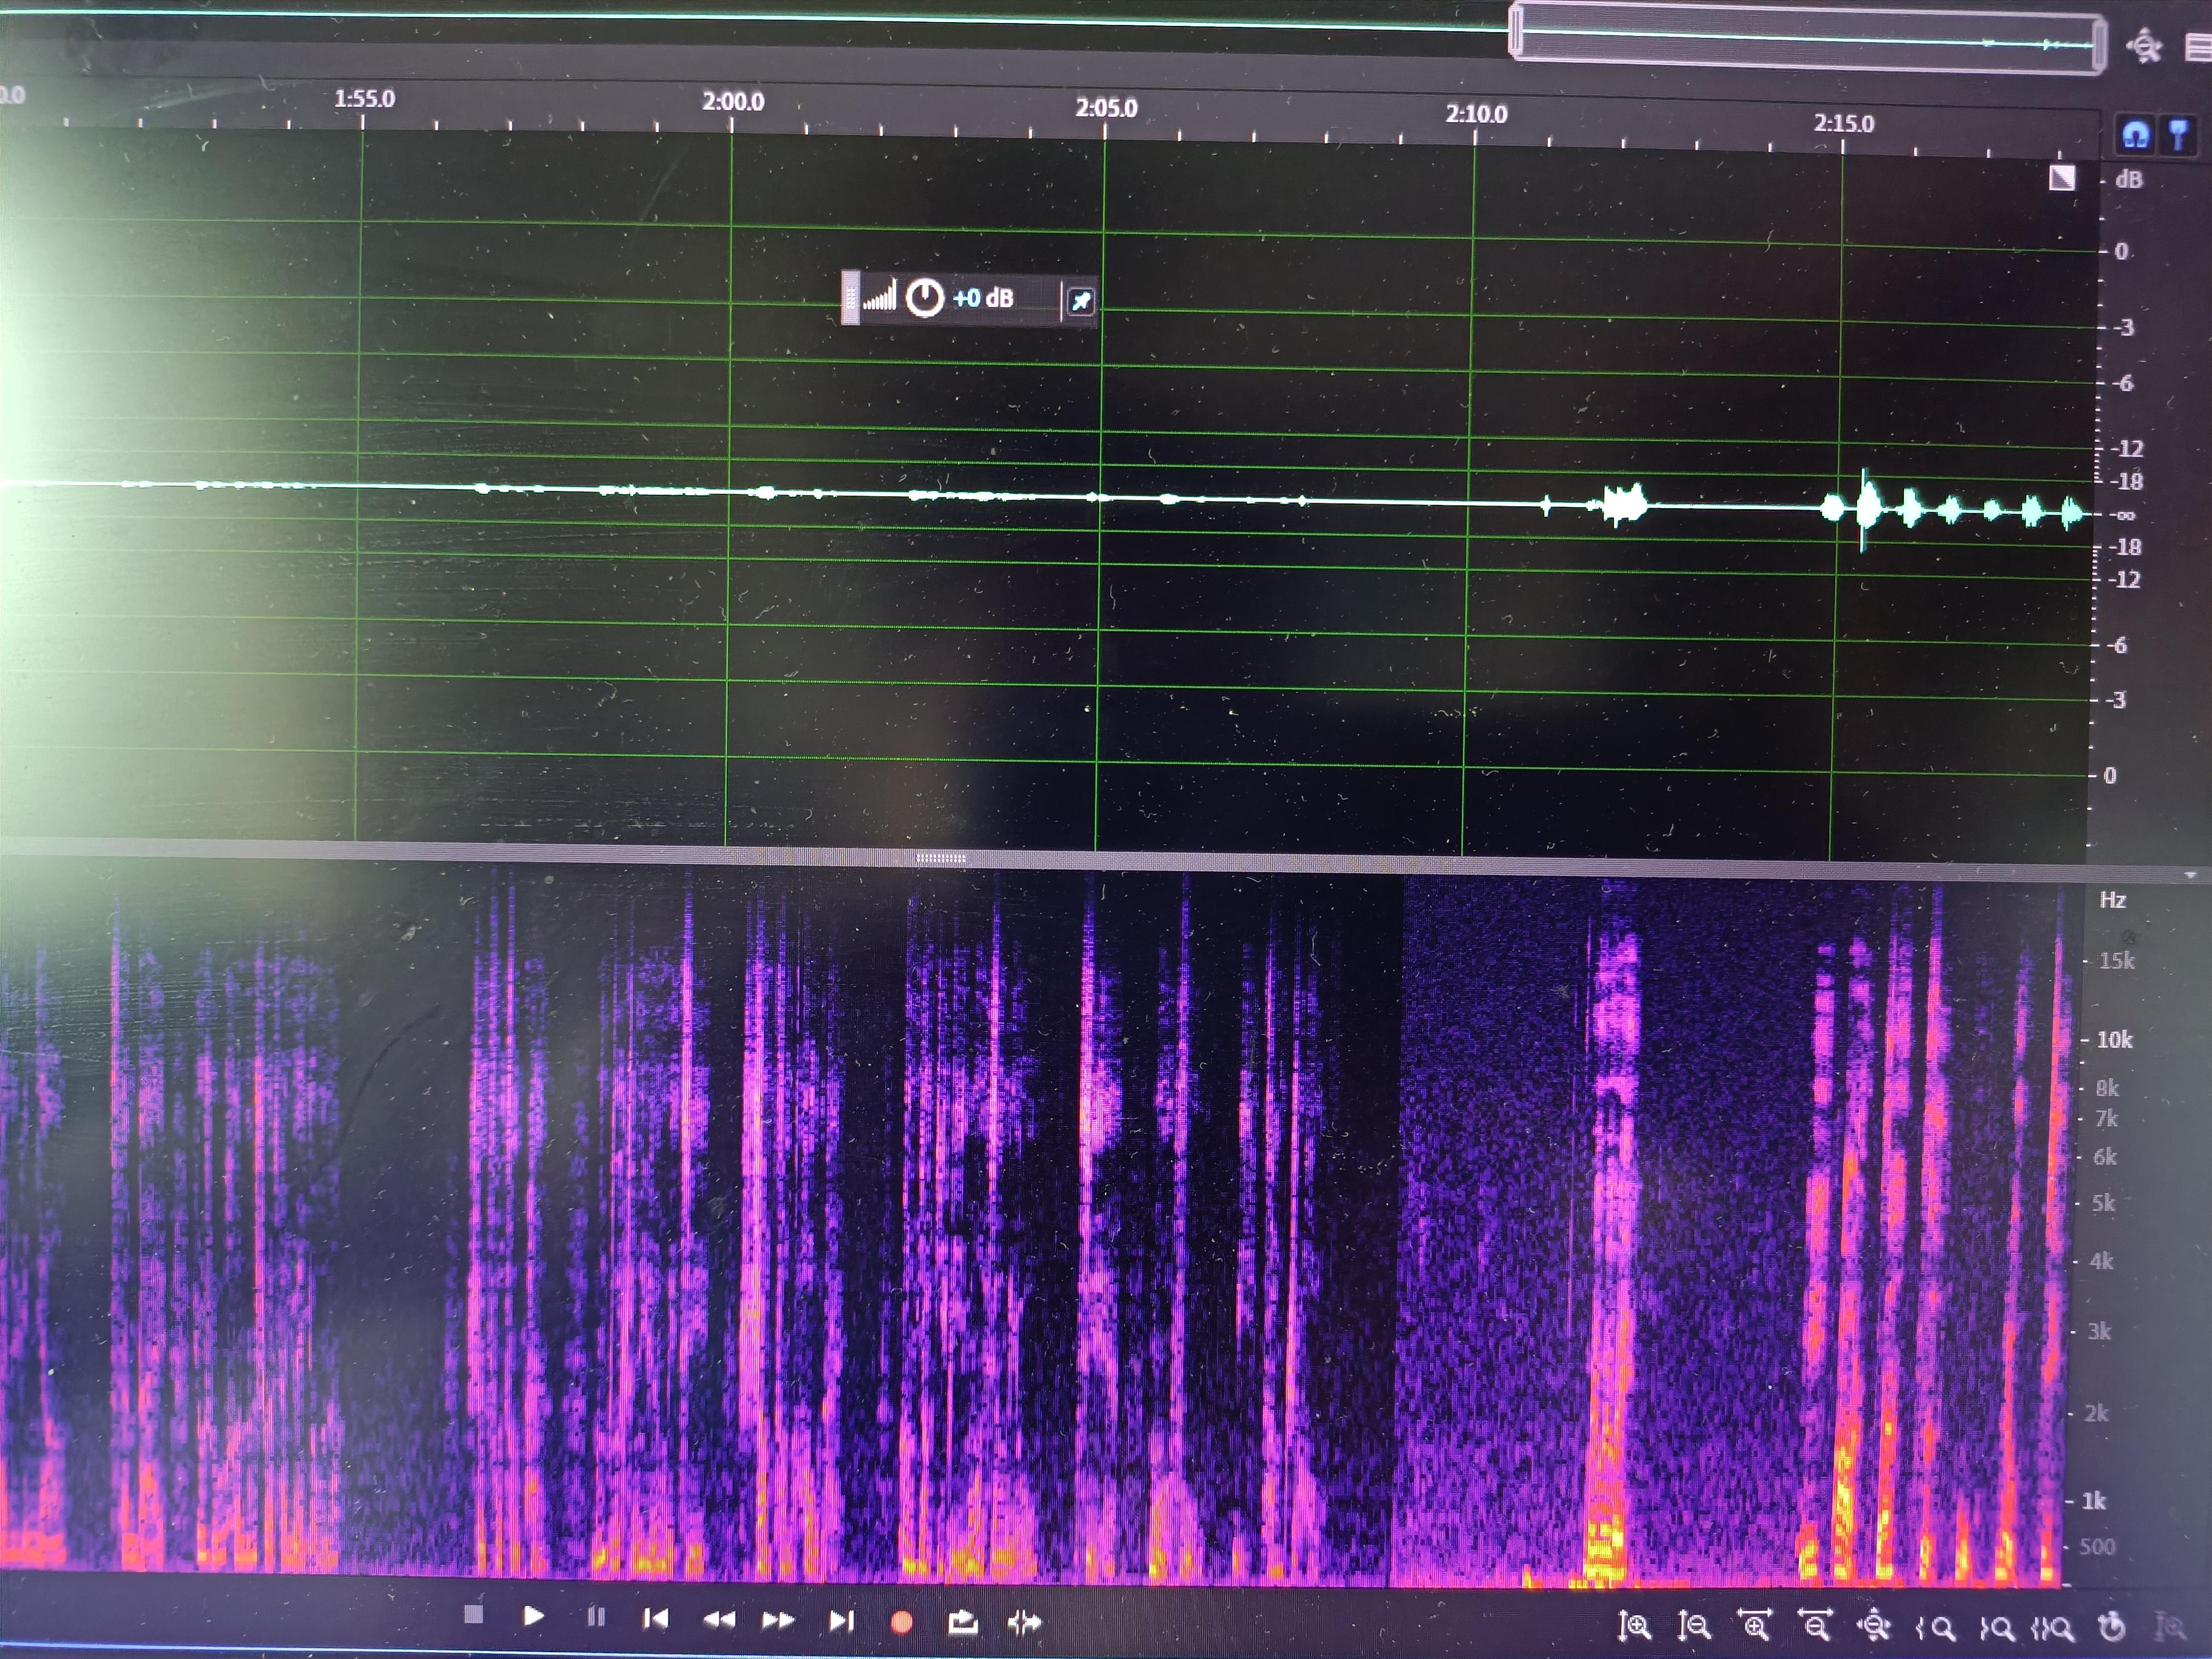The height and width of the screenshot is (1659, 2212).
Task: Zoom out amplitude
Action: pyautogui.click(x=1694, y=1627)
